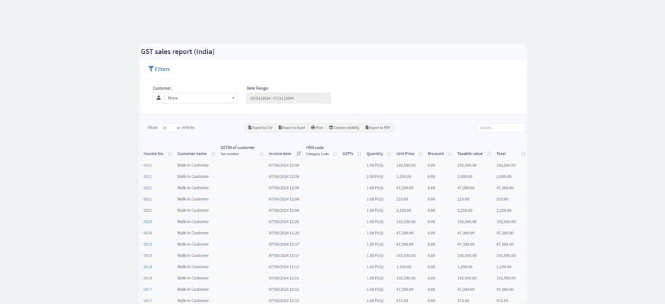Sort by Total column icon

tap(523, 154)
